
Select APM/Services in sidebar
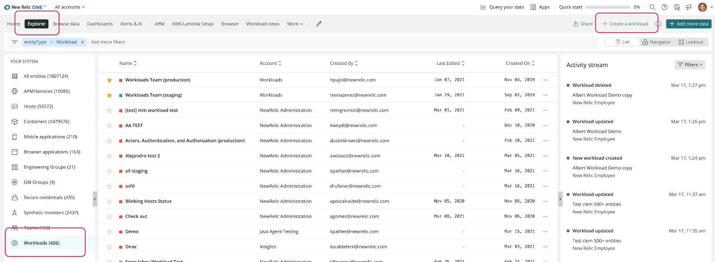[x=46, y=91]
